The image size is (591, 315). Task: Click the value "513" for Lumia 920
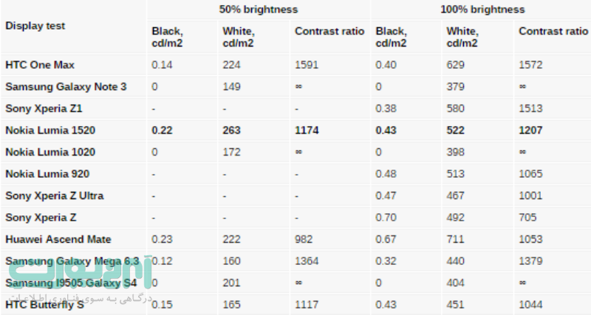pyautogui.click(x=455, y=174)
